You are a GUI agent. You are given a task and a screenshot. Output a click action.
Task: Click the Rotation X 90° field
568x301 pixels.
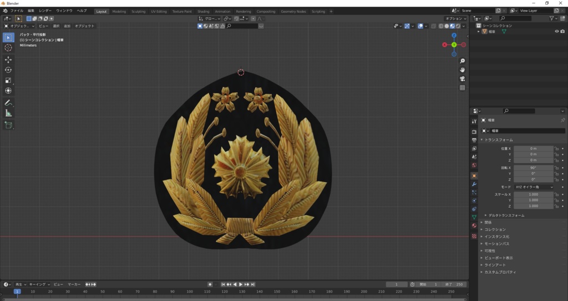[x=534, y=168]
